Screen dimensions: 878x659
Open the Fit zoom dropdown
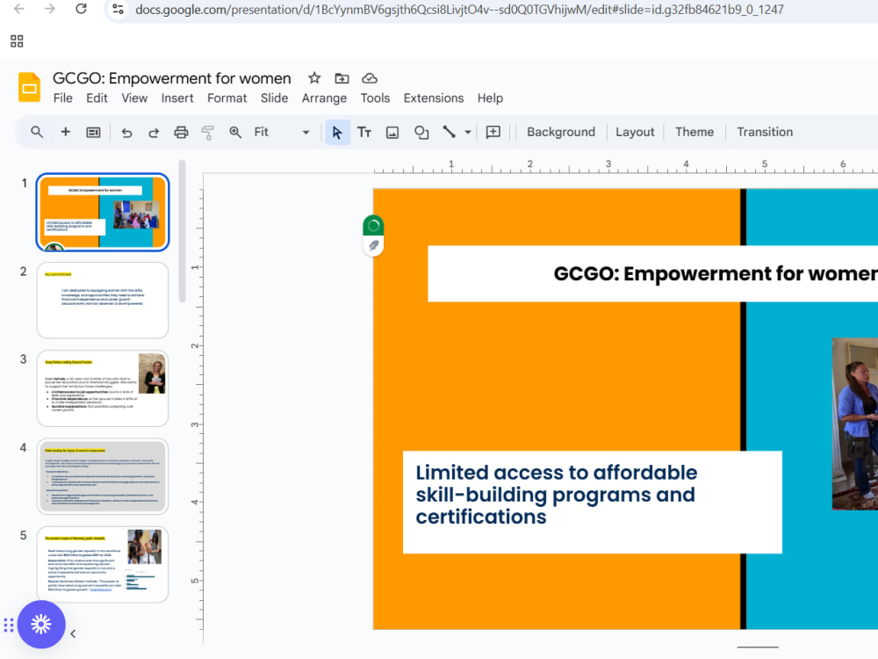[x=282, y=133]
